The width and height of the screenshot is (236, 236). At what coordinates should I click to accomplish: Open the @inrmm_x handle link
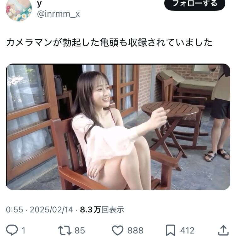pyautogui.click(x=58, y=14)
